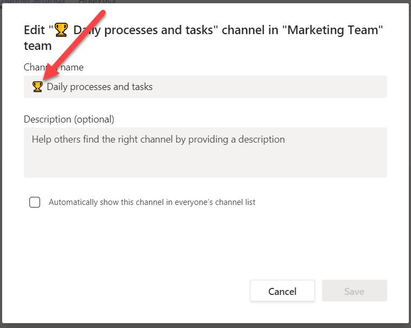Switch to the Analytics tab behind dialog
The height and width of the screenshot is (328, 411).
[97, 2]
